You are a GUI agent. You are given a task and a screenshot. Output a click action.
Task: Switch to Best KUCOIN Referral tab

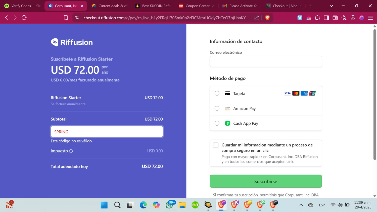(153, 6)
